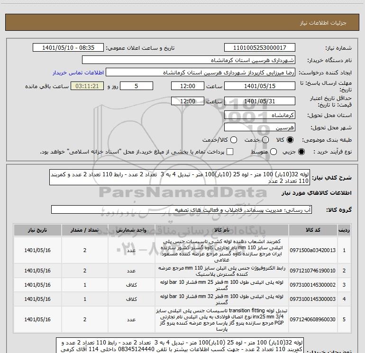365x353 pixels.
Task: Click the need date cell in row 5
Action: (37, 319)
